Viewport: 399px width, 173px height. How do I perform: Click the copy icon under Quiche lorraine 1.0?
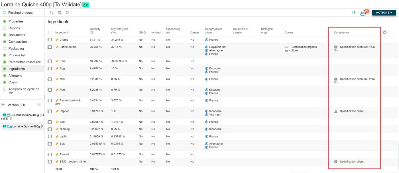11,118
